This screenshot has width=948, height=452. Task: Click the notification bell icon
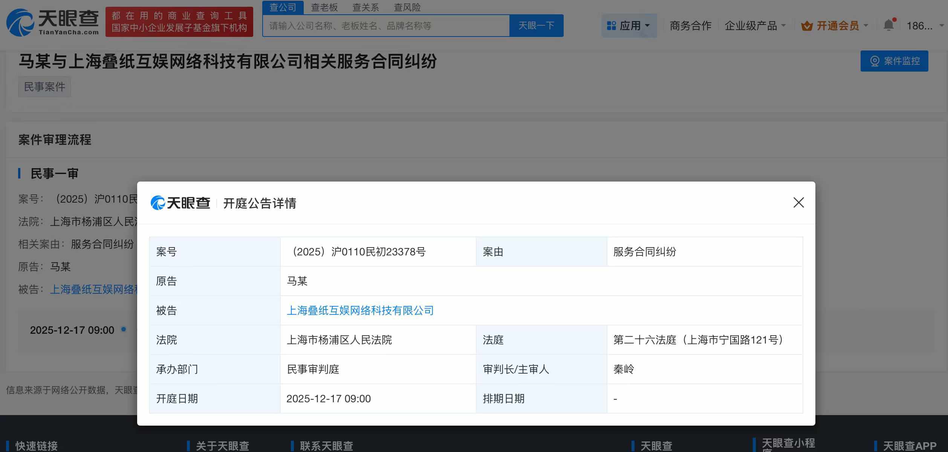(x=889, y=24)
